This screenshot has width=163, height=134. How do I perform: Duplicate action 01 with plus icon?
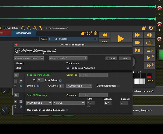(x=21, y=81)
